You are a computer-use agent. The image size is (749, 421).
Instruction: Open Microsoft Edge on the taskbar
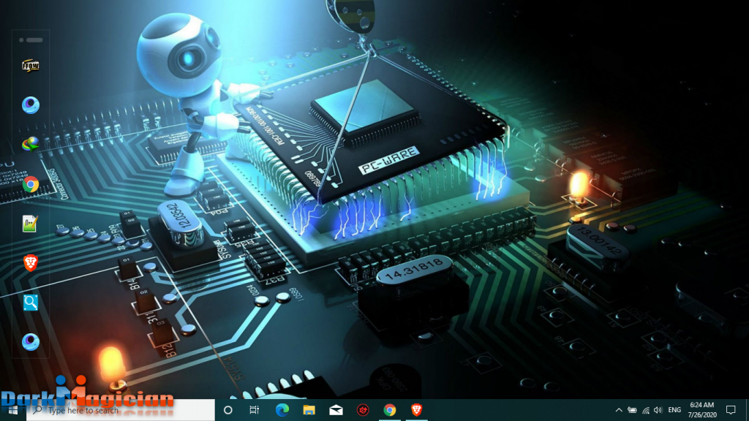coord(282,410)
